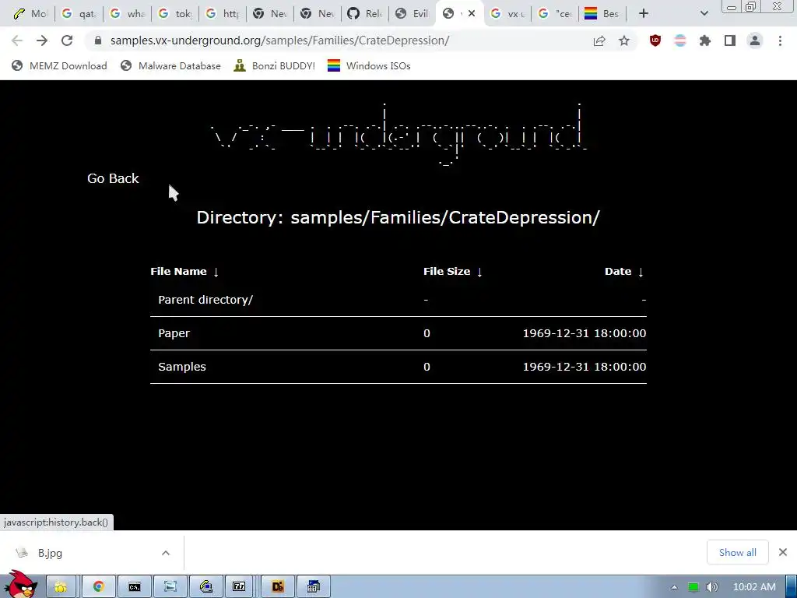Open the Samples folder
This screenshot has width=797, height=598.
[x=182, y=368]
